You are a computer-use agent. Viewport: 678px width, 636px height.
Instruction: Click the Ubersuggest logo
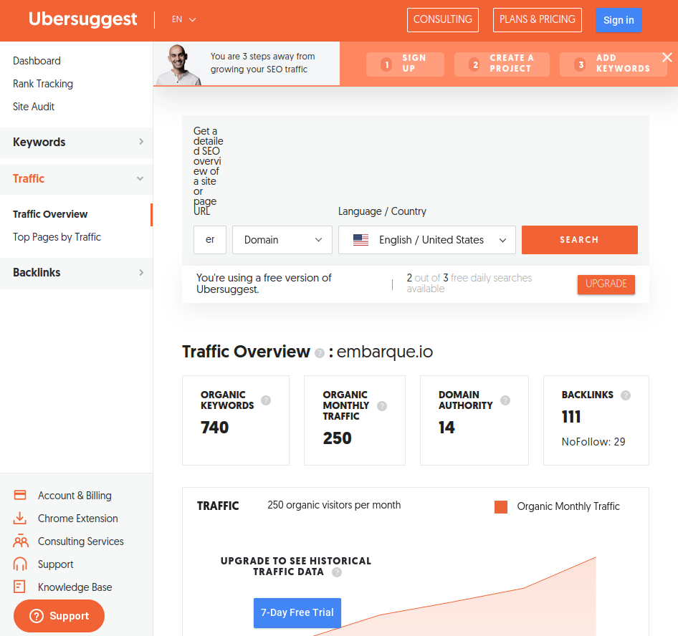point(82,19)
